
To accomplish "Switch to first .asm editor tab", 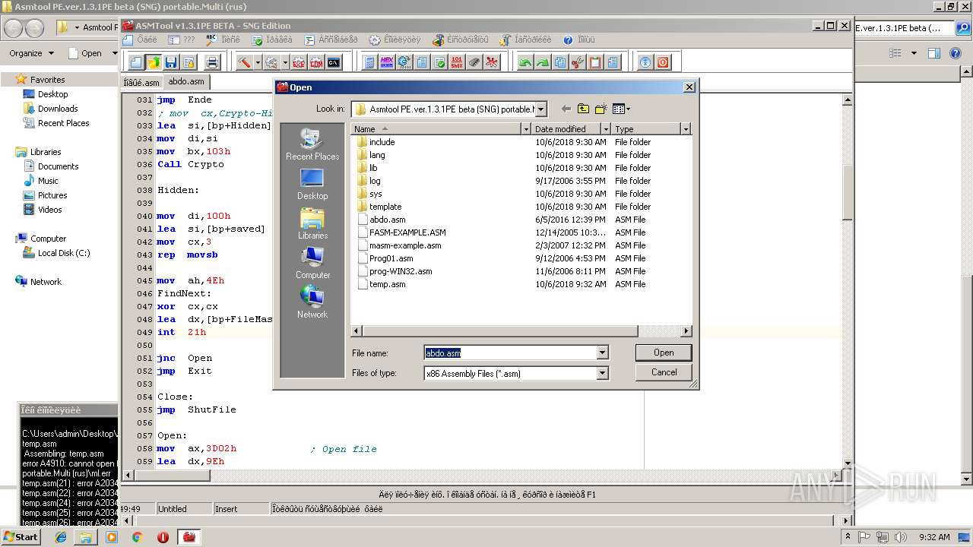I will [142, 82].
